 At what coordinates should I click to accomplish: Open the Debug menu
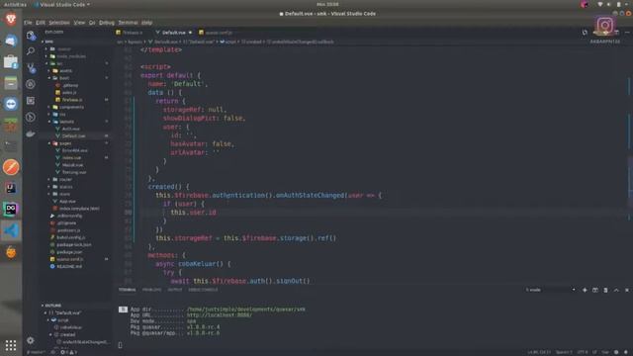(107, 23)
